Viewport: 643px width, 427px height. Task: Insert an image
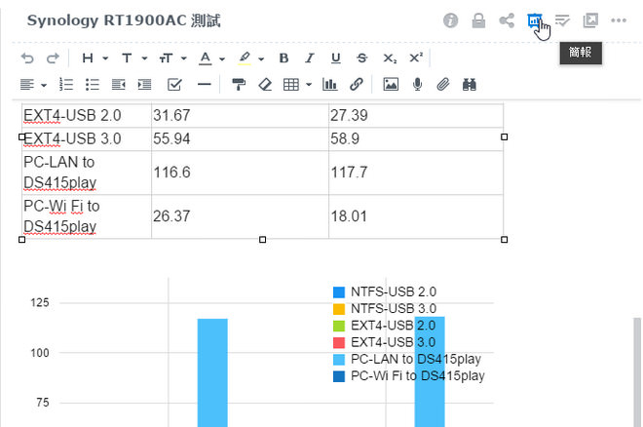391,85
